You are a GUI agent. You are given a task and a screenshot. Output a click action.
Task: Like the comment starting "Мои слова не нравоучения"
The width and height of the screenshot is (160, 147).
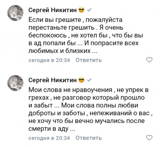tap(150, 137)
